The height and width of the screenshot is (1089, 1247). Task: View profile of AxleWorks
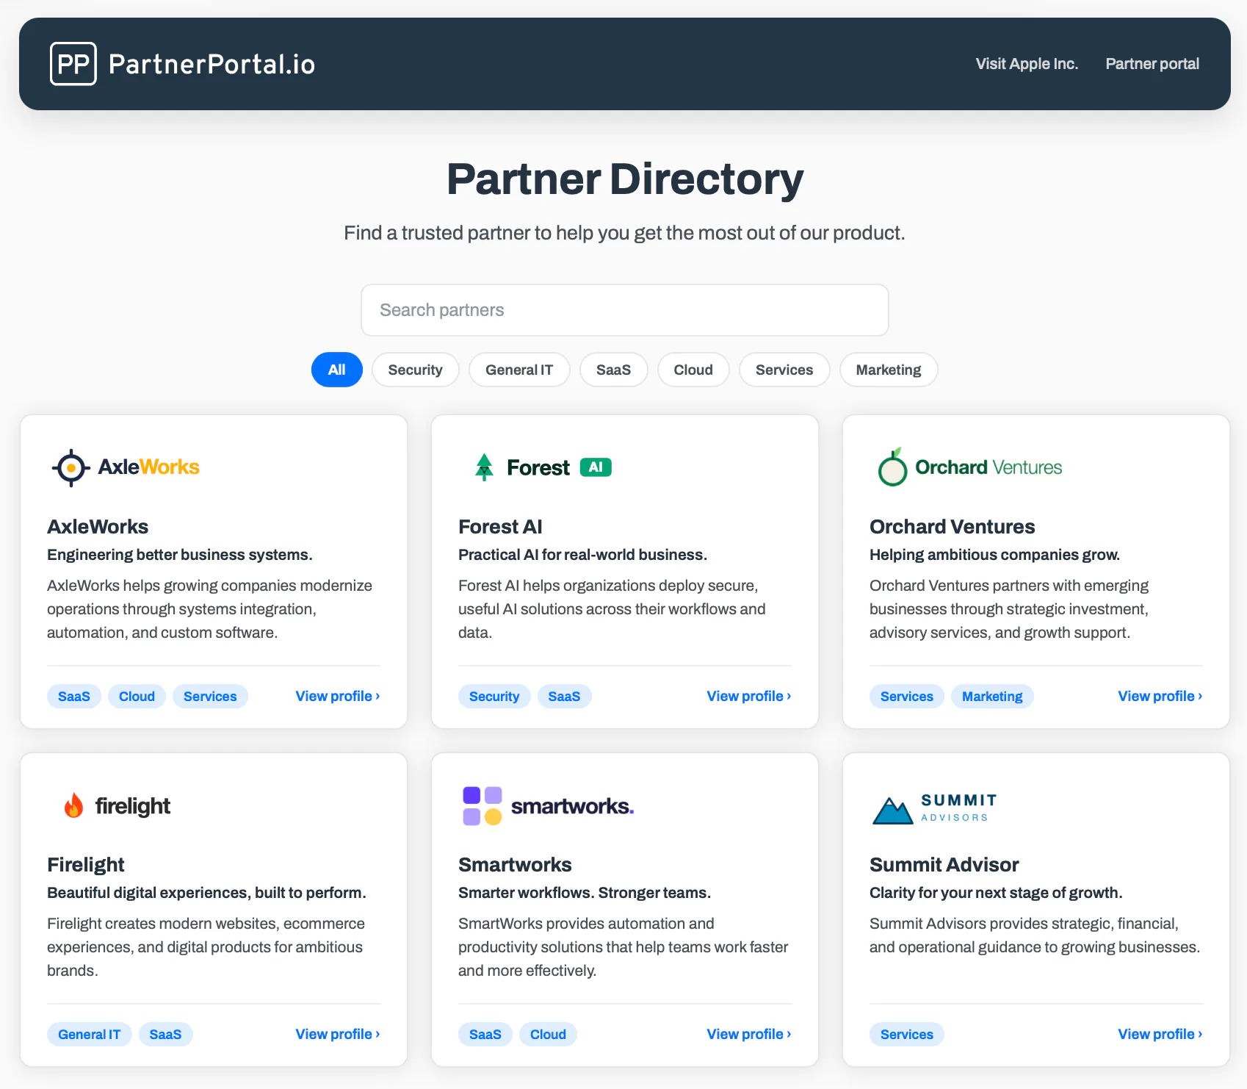(338, 696)
